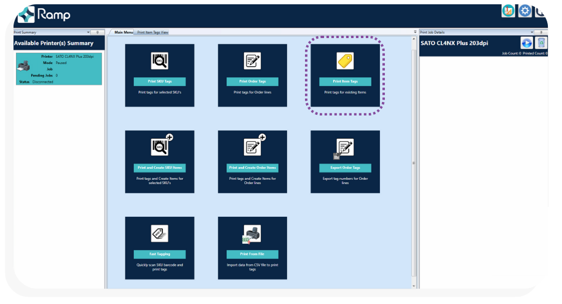This screenshot has width=562, height=304.
Task: Click the Print From File printer icon
Action: [252, 234]
